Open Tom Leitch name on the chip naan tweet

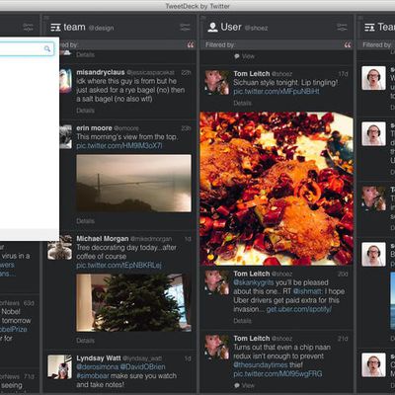click(x=252, y=339)
